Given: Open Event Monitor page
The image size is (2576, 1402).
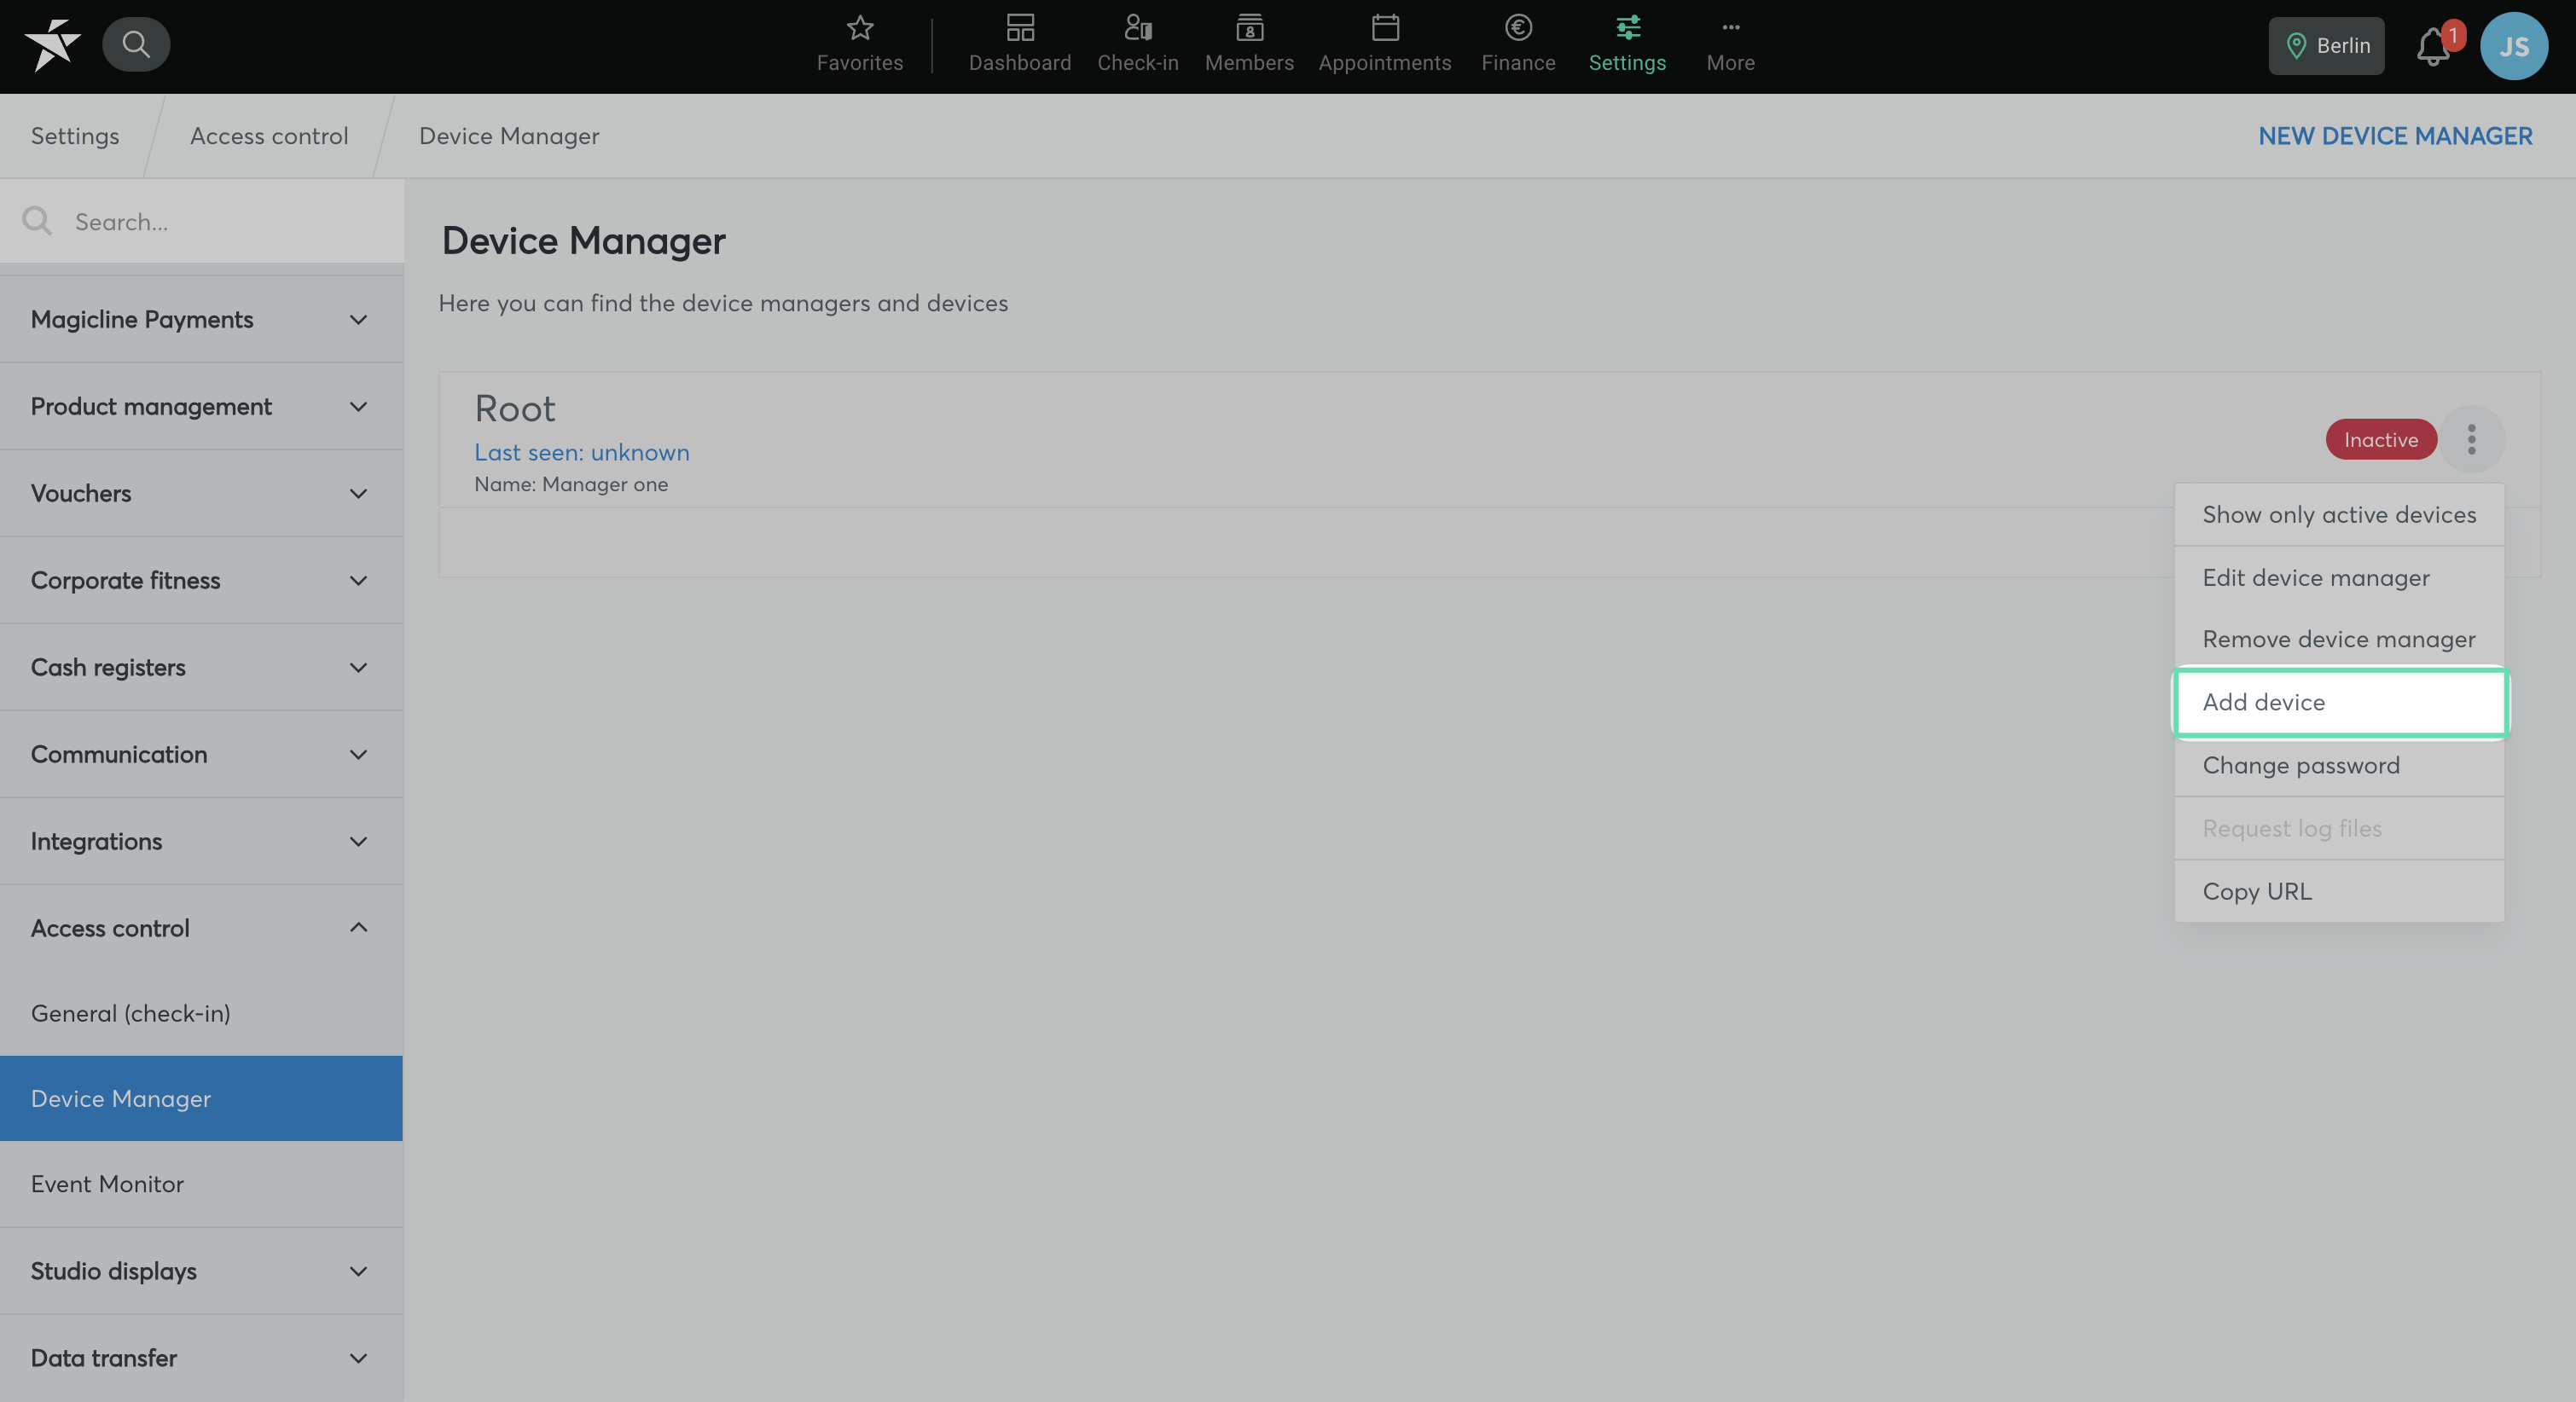Looking at the screenshot, I should click(201, 1184).
